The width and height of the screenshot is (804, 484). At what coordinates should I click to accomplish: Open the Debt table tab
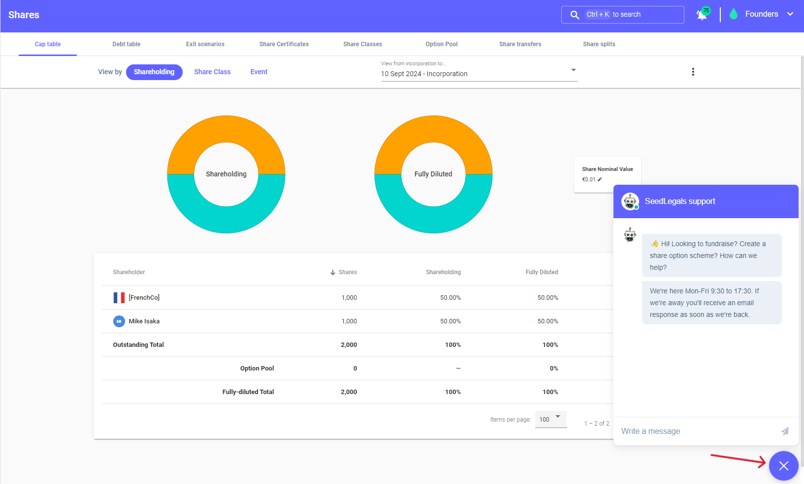click(x=127, y=44)
